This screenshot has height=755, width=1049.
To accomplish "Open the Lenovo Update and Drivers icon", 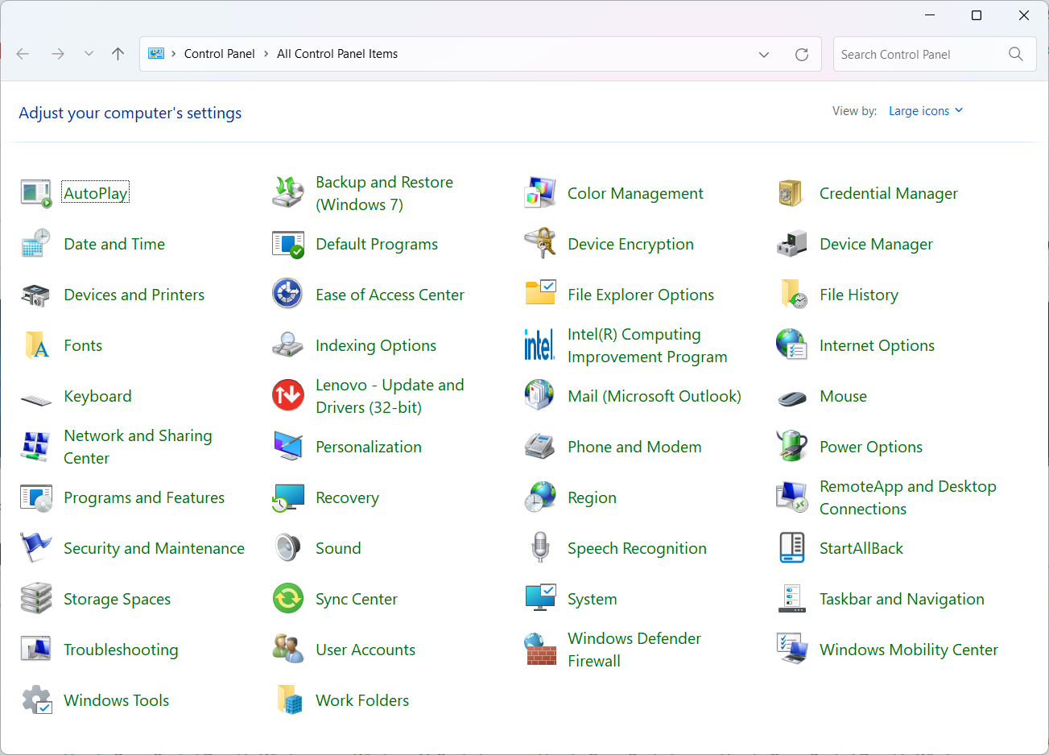I will (287, 396).
